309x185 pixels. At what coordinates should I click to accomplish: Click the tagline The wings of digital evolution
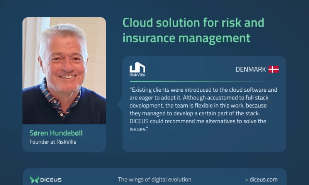pyautogui.click(x=154, y=180)
